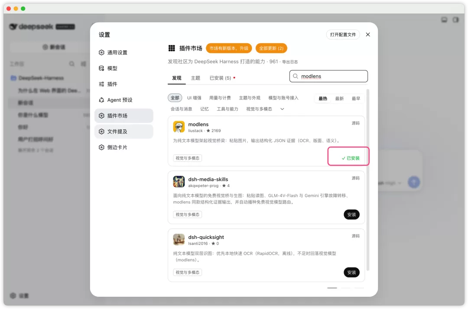
Task: Select the 模型与账号接入 category filter
Action: (283, 98)
